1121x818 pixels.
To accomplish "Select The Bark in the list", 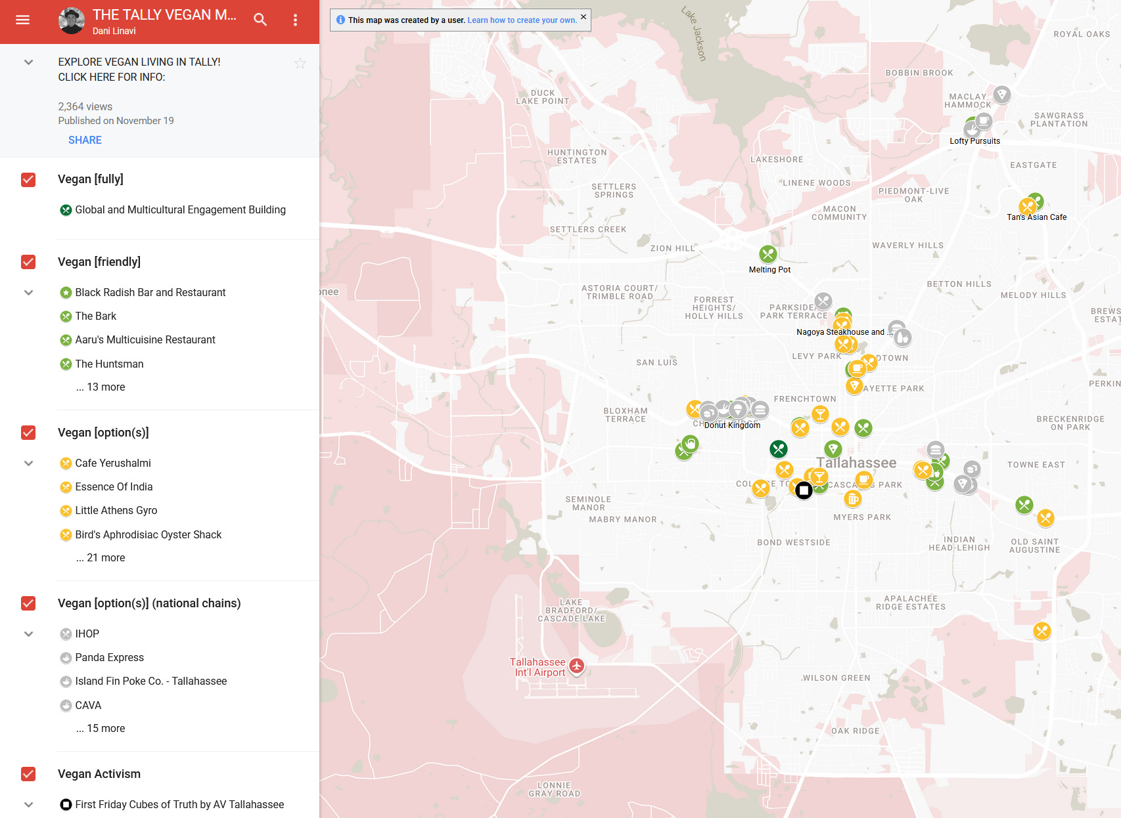I will 95,316.
